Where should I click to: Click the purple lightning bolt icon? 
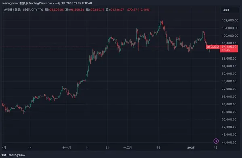(216, 141)
